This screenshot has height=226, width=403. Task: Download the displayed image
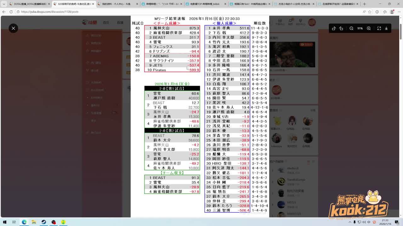[386, 28]
